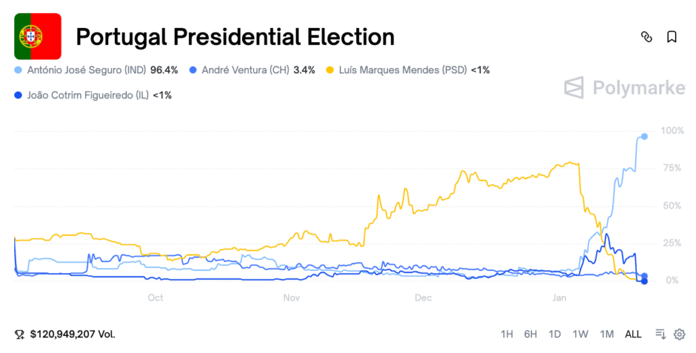This screenshot has height=353, width=696.
Task: Bookmark the Portugal Presidential Election market
Action: [672, 37]
